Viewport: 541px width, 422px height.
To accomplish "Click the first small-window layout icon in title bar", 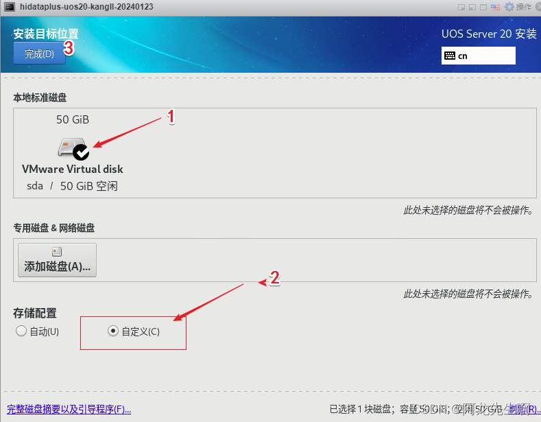I will pos(461,8).
